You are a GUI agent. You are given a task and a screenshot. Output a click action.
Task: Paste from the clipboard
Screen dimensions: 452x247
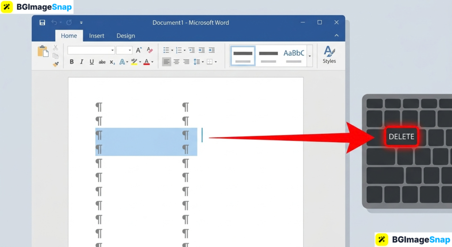click(43, 51)
